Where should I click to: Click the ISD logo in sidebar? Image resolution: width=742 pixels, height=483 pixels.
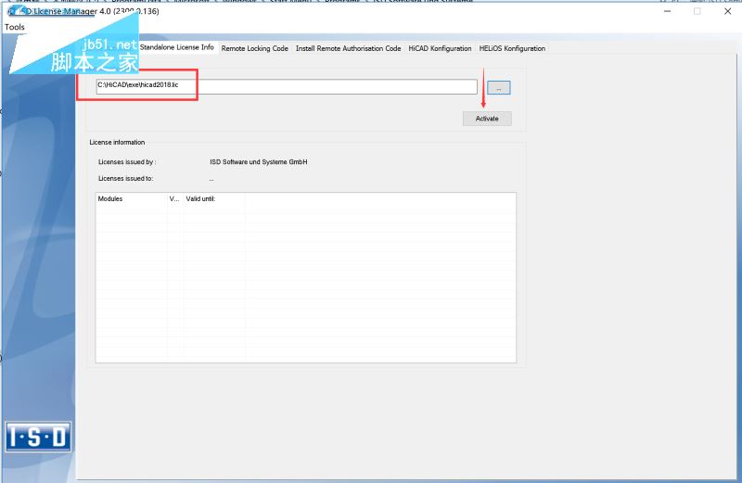38,437
